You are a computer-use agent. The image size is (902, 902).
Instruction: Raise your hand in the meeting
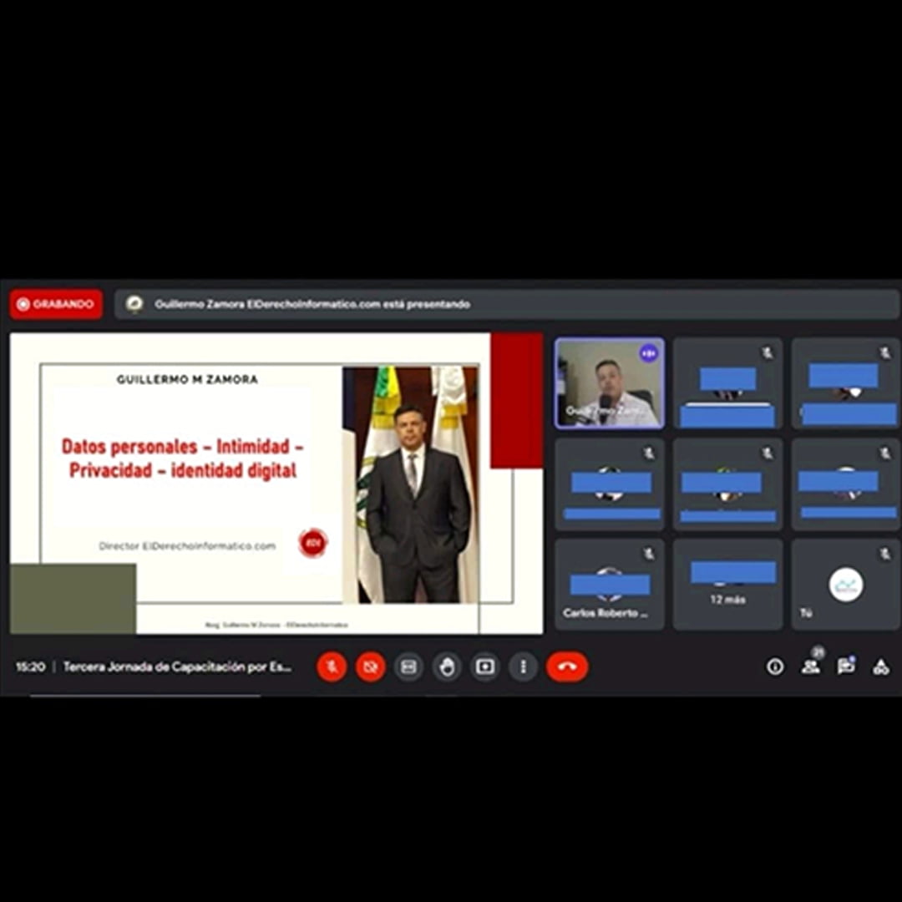[x=447, y=666]
